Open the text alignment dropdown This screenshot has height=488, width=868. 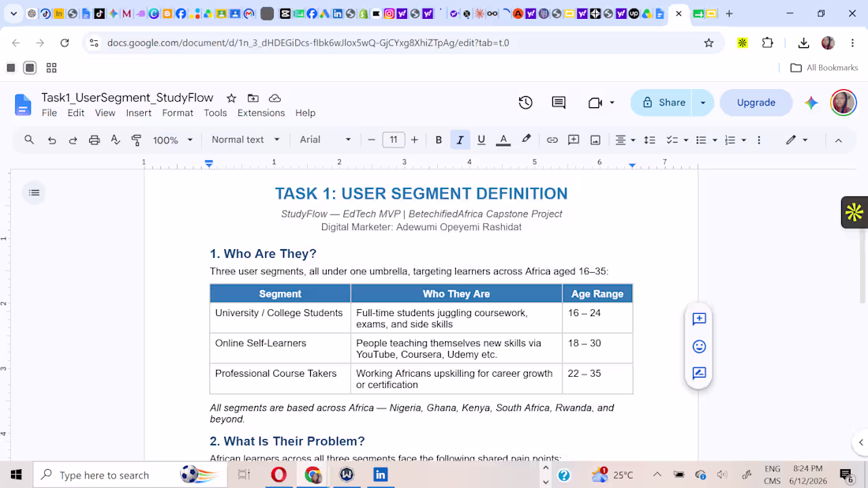click(x=626, y=140)
